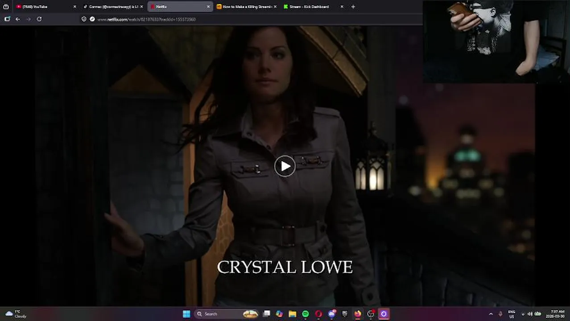
Task: Open the red-badged round app beside Firefox
Action: pos(371,314)
